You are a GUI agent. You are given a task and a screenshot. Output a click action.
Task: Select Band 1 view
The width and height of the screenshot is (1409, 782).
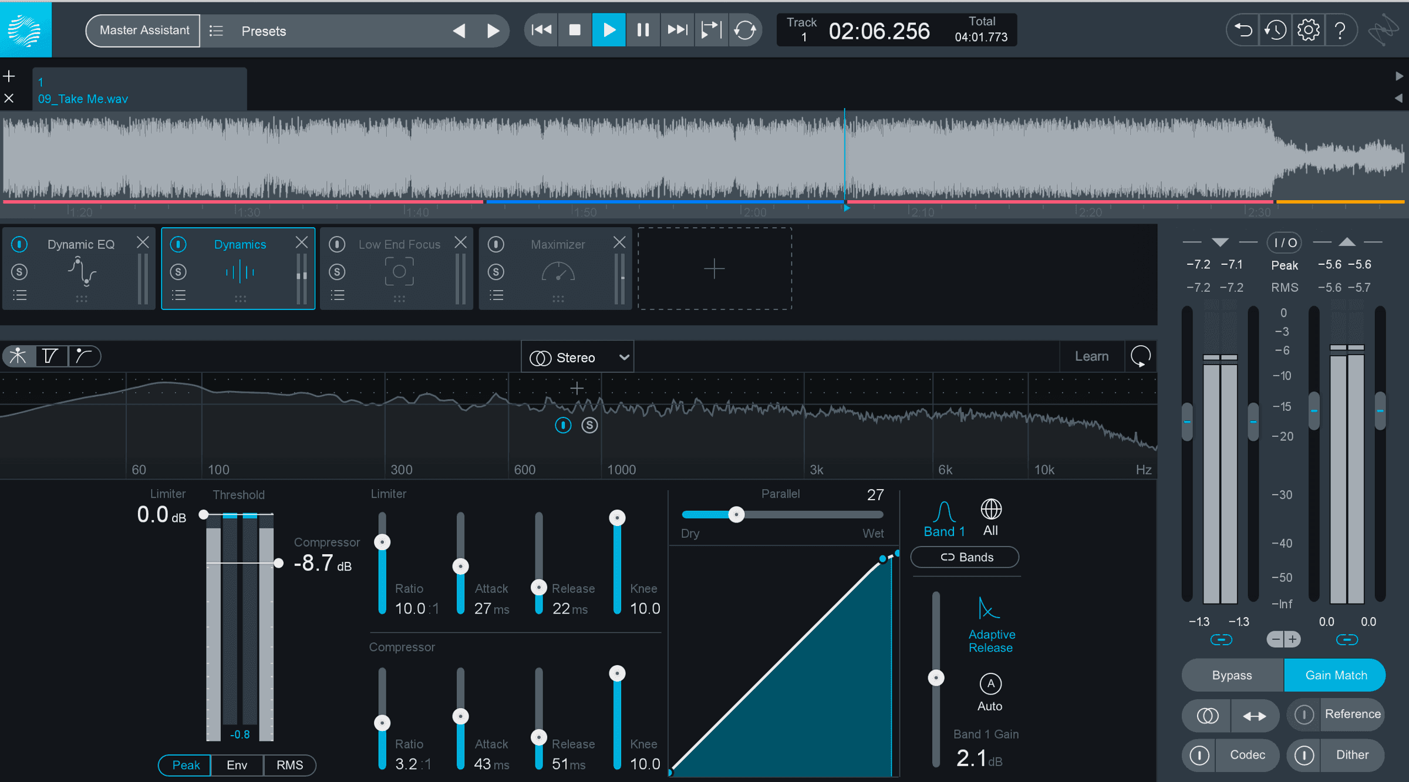(x=944, y=520)
